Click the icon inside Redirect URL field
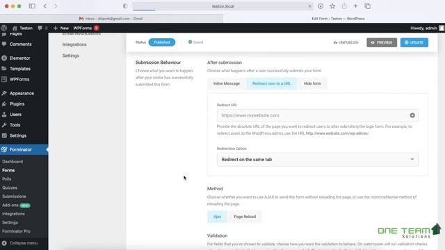This screenshot has width=445, height=250. 412,115
